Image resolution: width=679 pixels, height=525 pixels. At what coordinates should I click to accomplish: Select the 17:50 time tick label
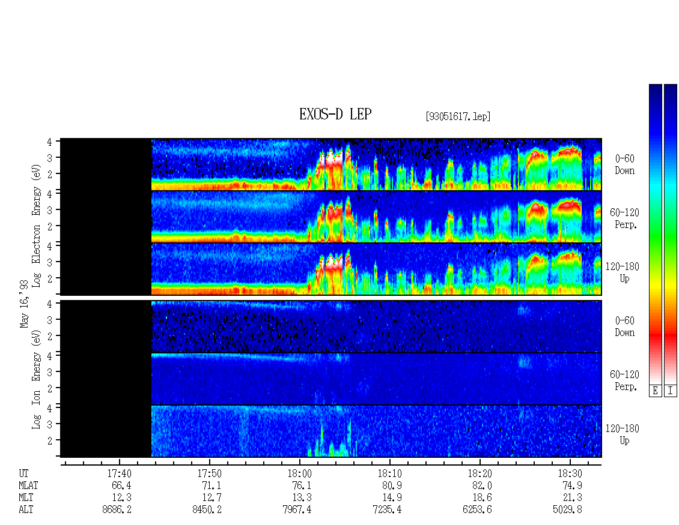point(209,473)
